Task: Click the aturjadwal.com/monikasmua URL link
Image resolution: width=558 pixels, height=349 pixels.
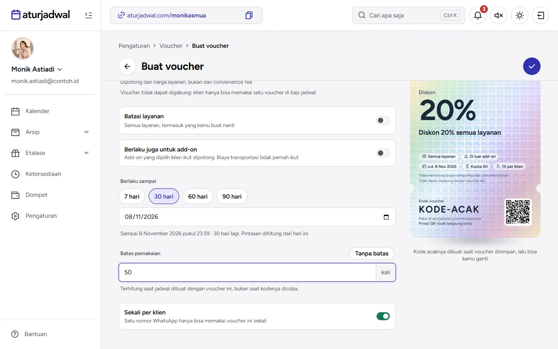Action: 166,15
